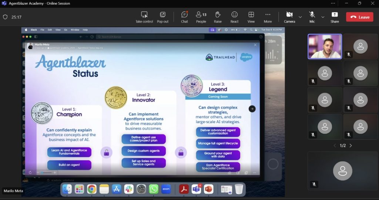Open the React emoji menu
Image resolution: width=379 pixels, height=200 pixels.
(234, 17)
